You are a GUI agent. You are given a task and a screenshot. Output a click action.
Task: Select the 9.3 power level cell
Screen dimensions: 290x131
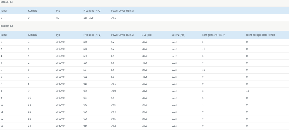(x=113, y=77)
